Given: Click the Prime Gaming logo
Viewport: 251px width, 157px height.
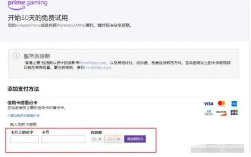Looking at the screenshot, I should (x=28, y=5).
